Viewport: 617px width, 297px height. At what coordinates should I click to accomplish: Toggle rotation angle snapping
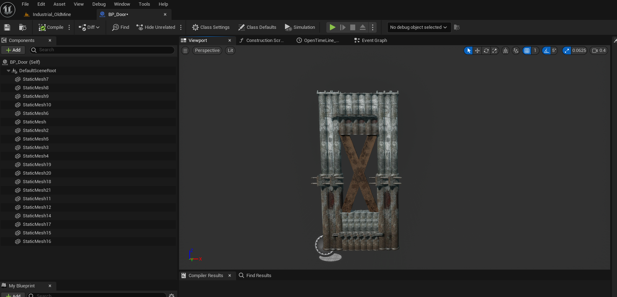tap(546, 51)
